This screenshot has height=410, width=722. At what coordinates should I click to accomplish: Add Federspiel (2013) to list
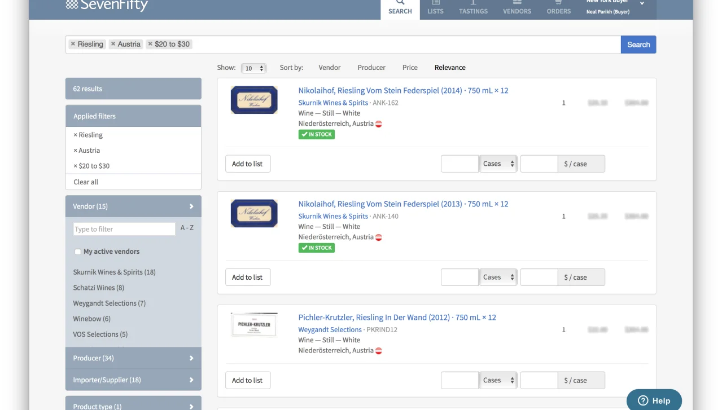point(248,277)
